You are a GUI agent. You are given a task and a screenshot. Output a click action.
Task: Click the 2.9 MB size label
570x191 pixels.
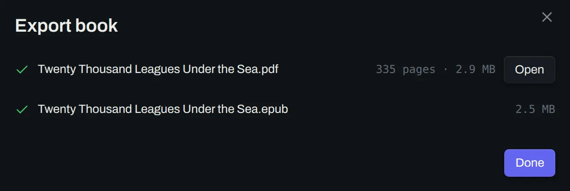[x=475, y=70]
